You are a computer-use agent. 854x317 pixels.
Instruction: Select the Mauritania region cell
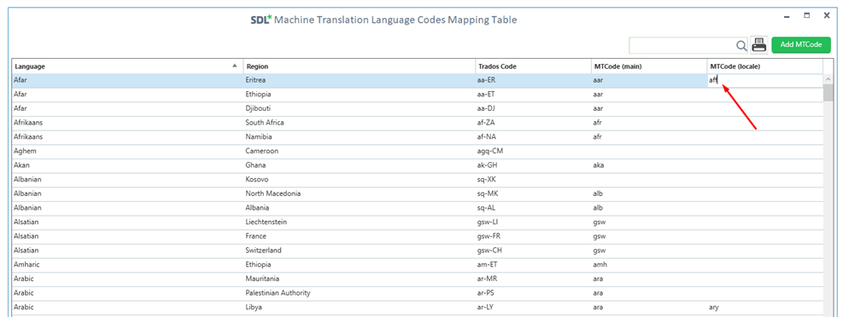(360, 279)
